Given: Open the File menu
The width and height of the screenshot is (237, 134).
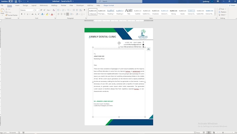Looking at the screenshot, I should [2, 6].
